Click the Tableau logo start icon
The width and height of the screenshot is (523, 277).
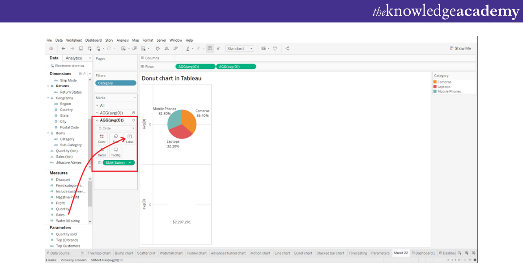click(x=51, y=48)
